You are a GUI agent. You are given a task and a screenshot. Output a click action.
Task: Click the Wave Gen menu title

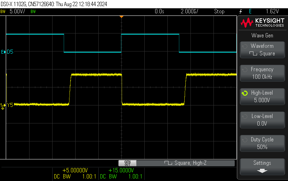point(262,35)
